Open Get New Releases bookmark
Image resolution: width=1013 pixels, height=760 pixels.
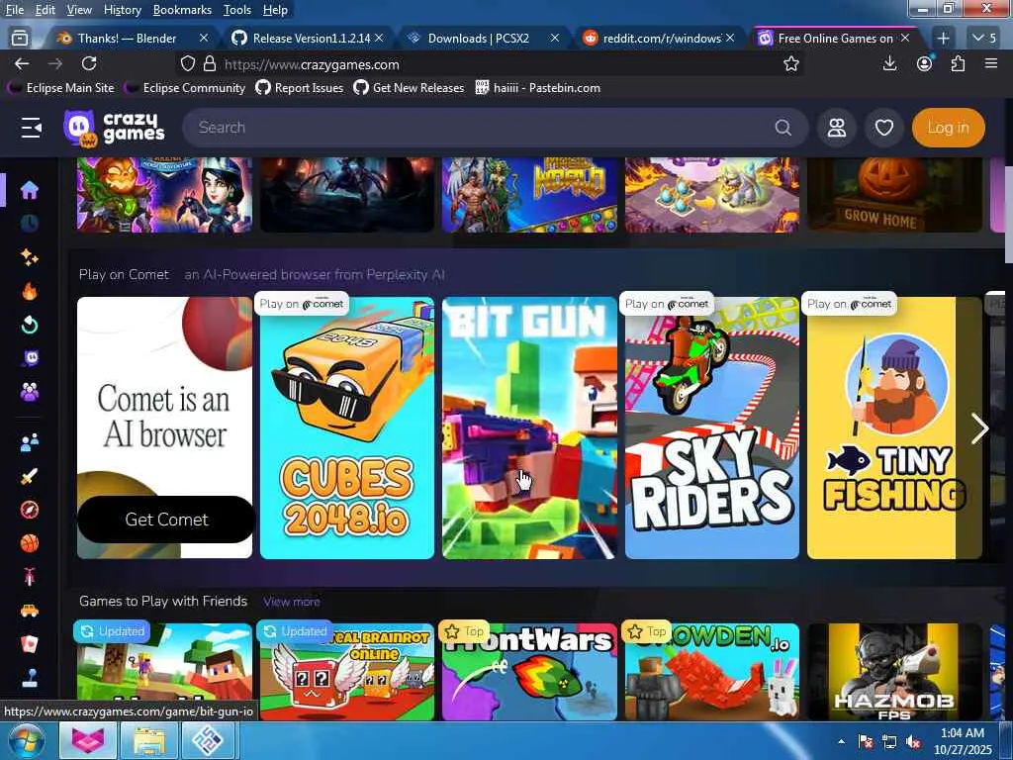[x=409, y=88]
